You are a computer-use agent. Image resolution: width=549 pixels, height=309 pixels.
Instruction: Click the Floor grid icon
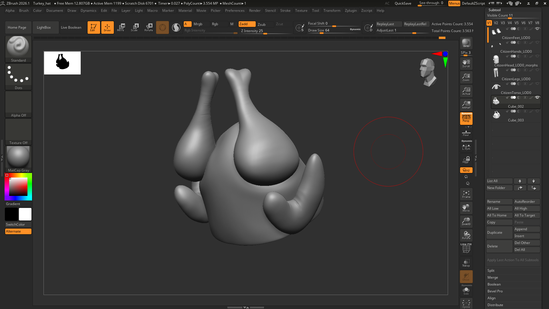click(466, 133)
